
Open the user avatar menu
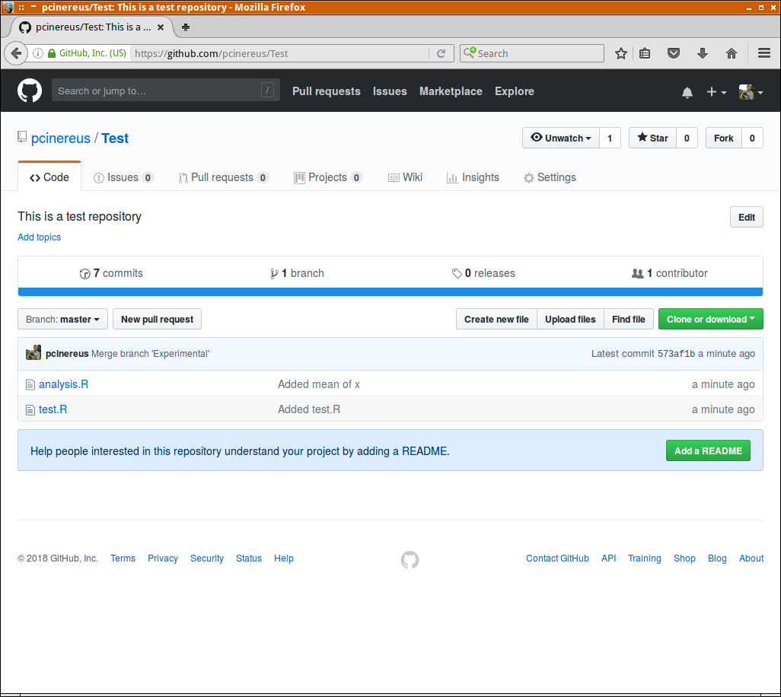(x=751, y=92)
